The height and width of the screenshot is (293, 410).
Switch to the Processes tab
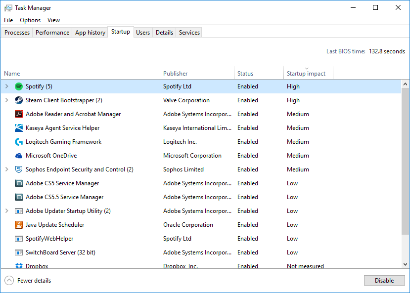coord(17,32)
